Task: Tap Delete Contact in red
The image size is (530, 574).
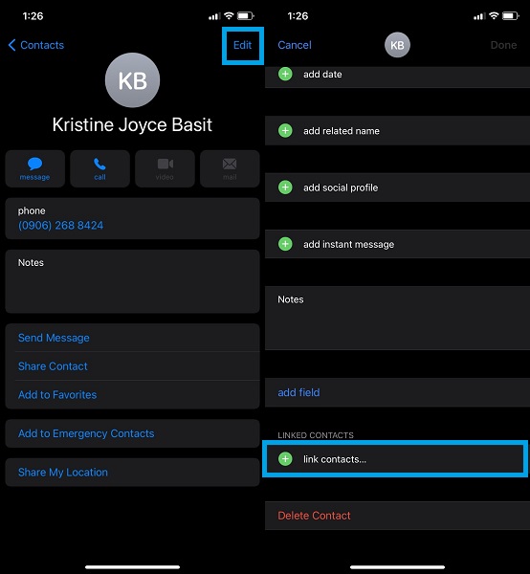Action: coord(314,516)
